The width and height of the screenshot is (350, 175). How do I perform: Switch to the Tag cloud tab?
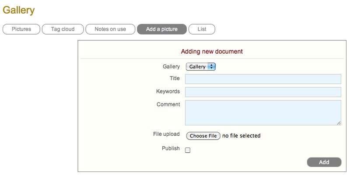(x=62, y=29)
